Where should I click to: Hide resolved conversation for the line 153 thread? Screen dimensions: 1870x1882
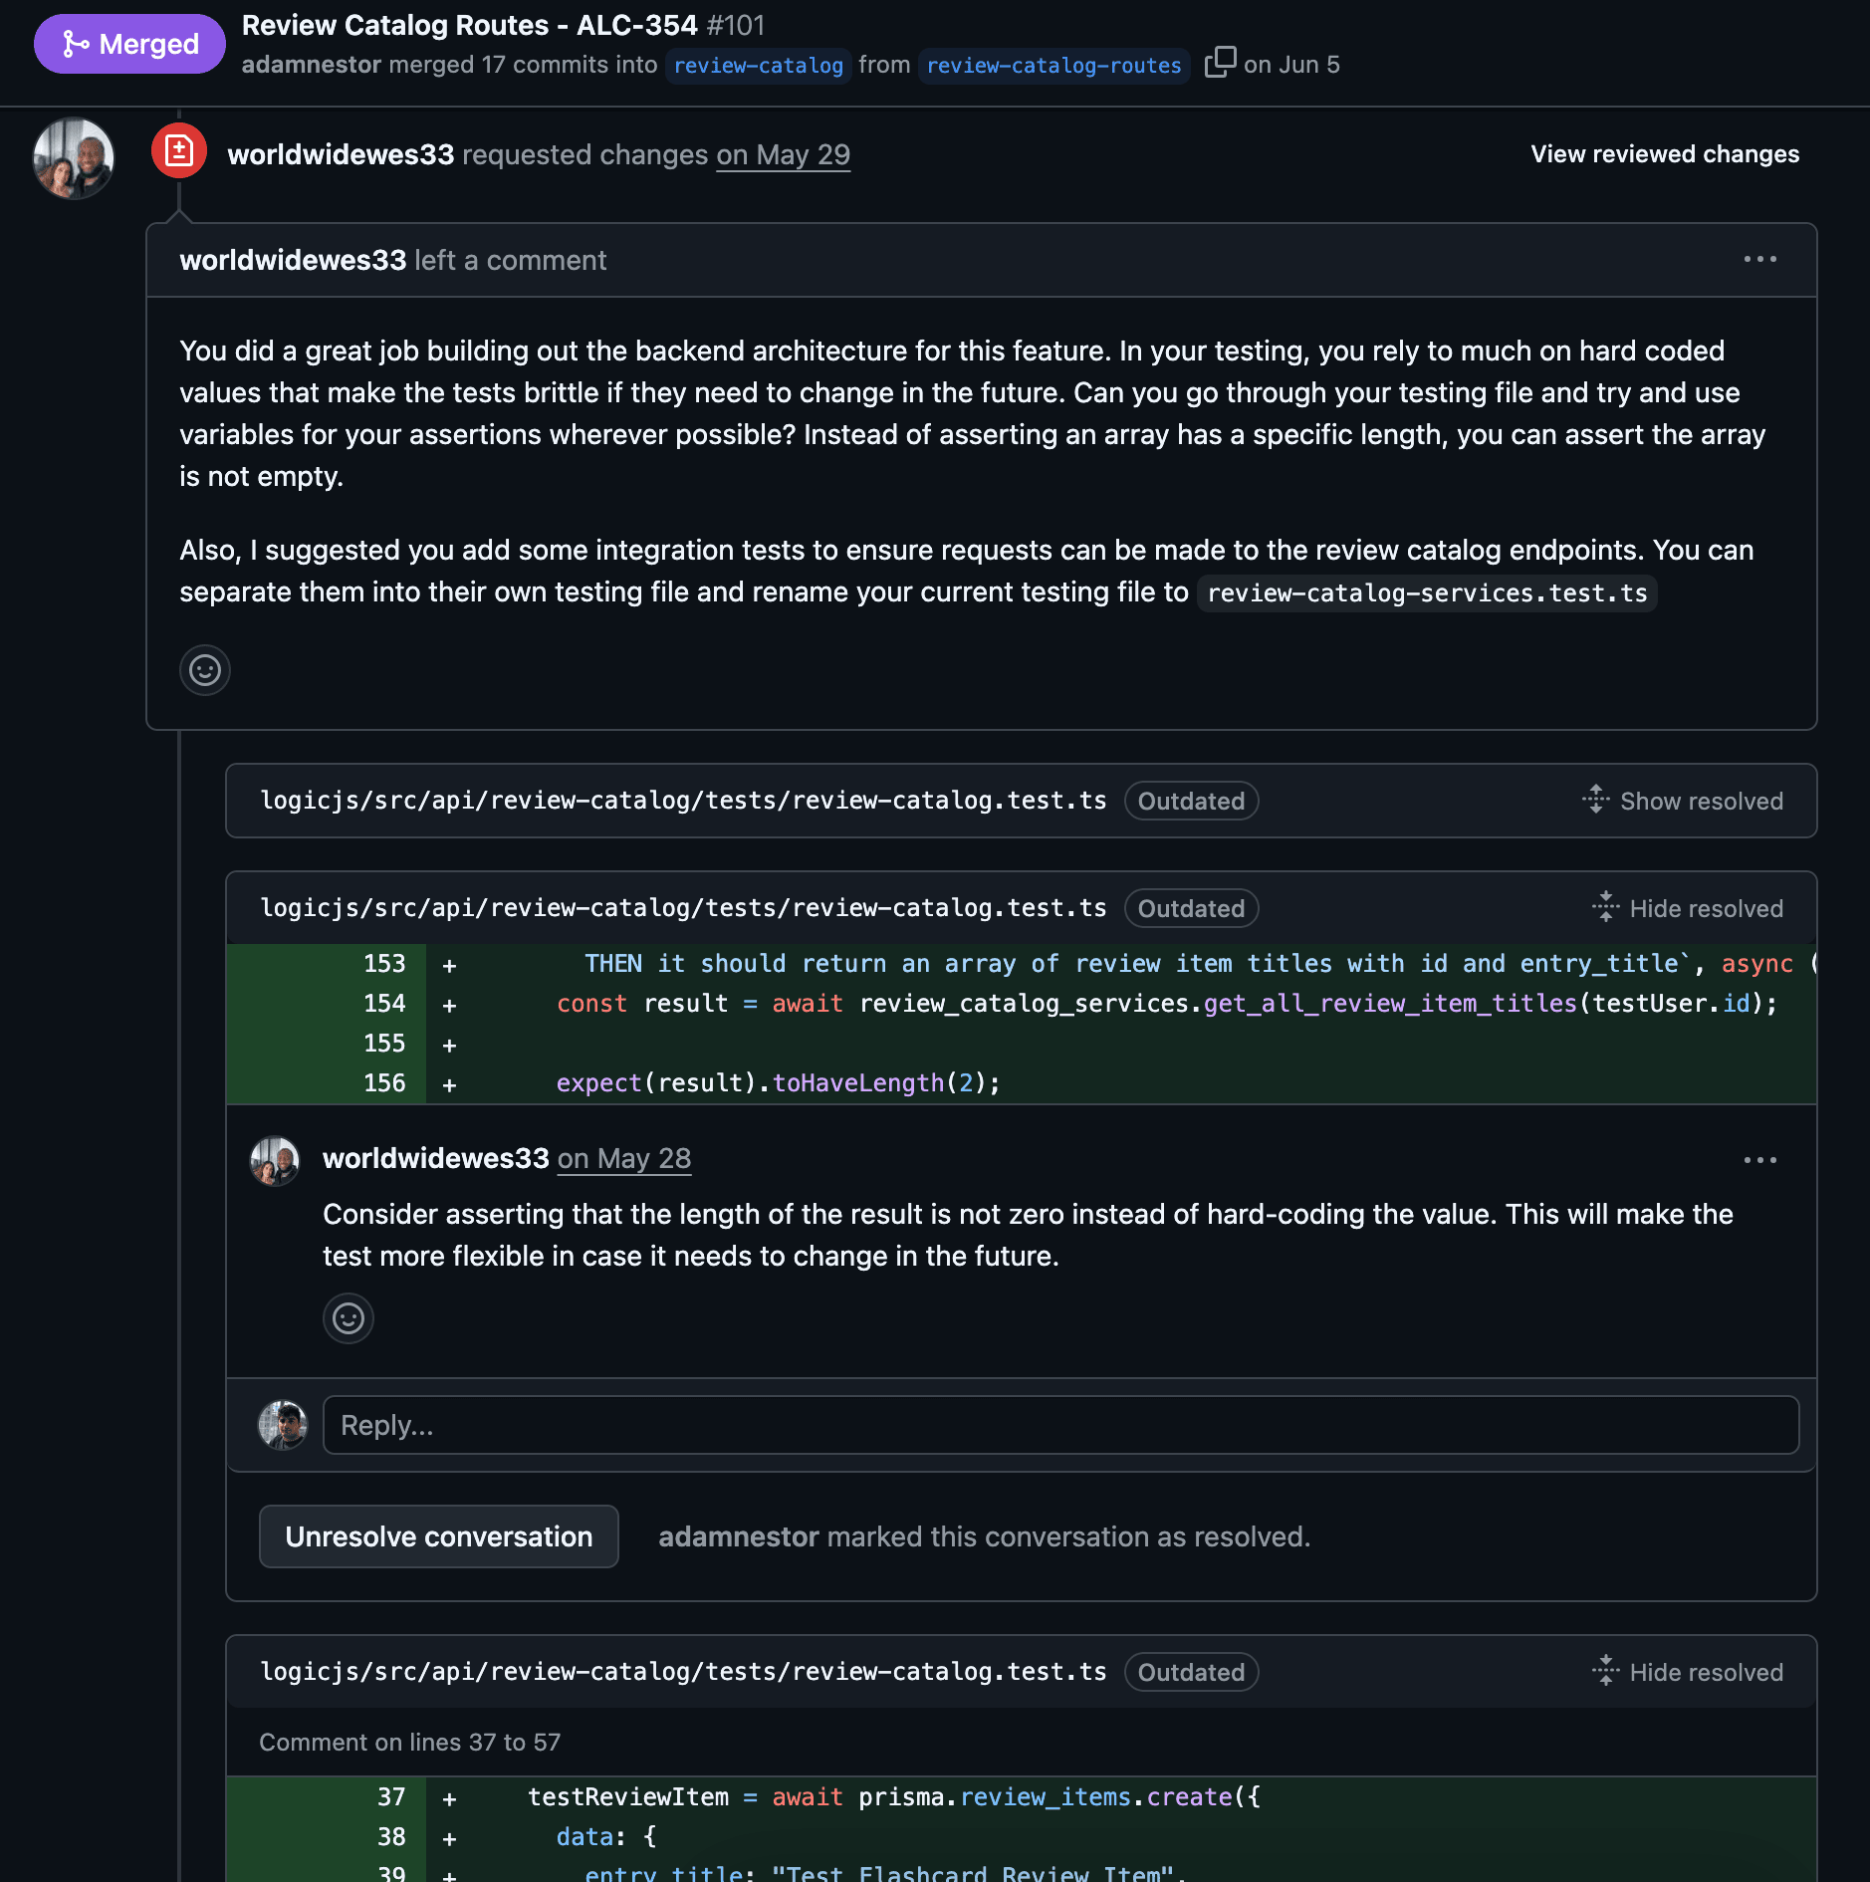pos(1688,908)
